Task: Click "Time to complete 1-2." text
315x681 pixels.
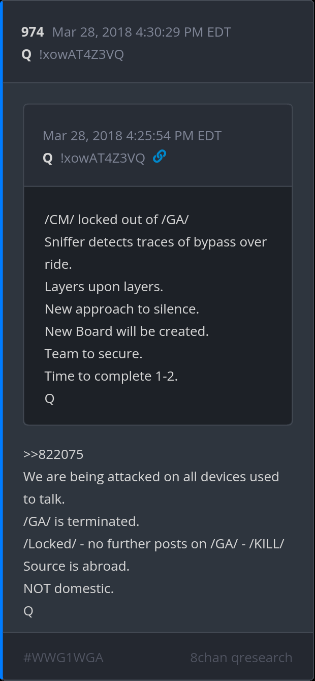Action: pos(111,376)
